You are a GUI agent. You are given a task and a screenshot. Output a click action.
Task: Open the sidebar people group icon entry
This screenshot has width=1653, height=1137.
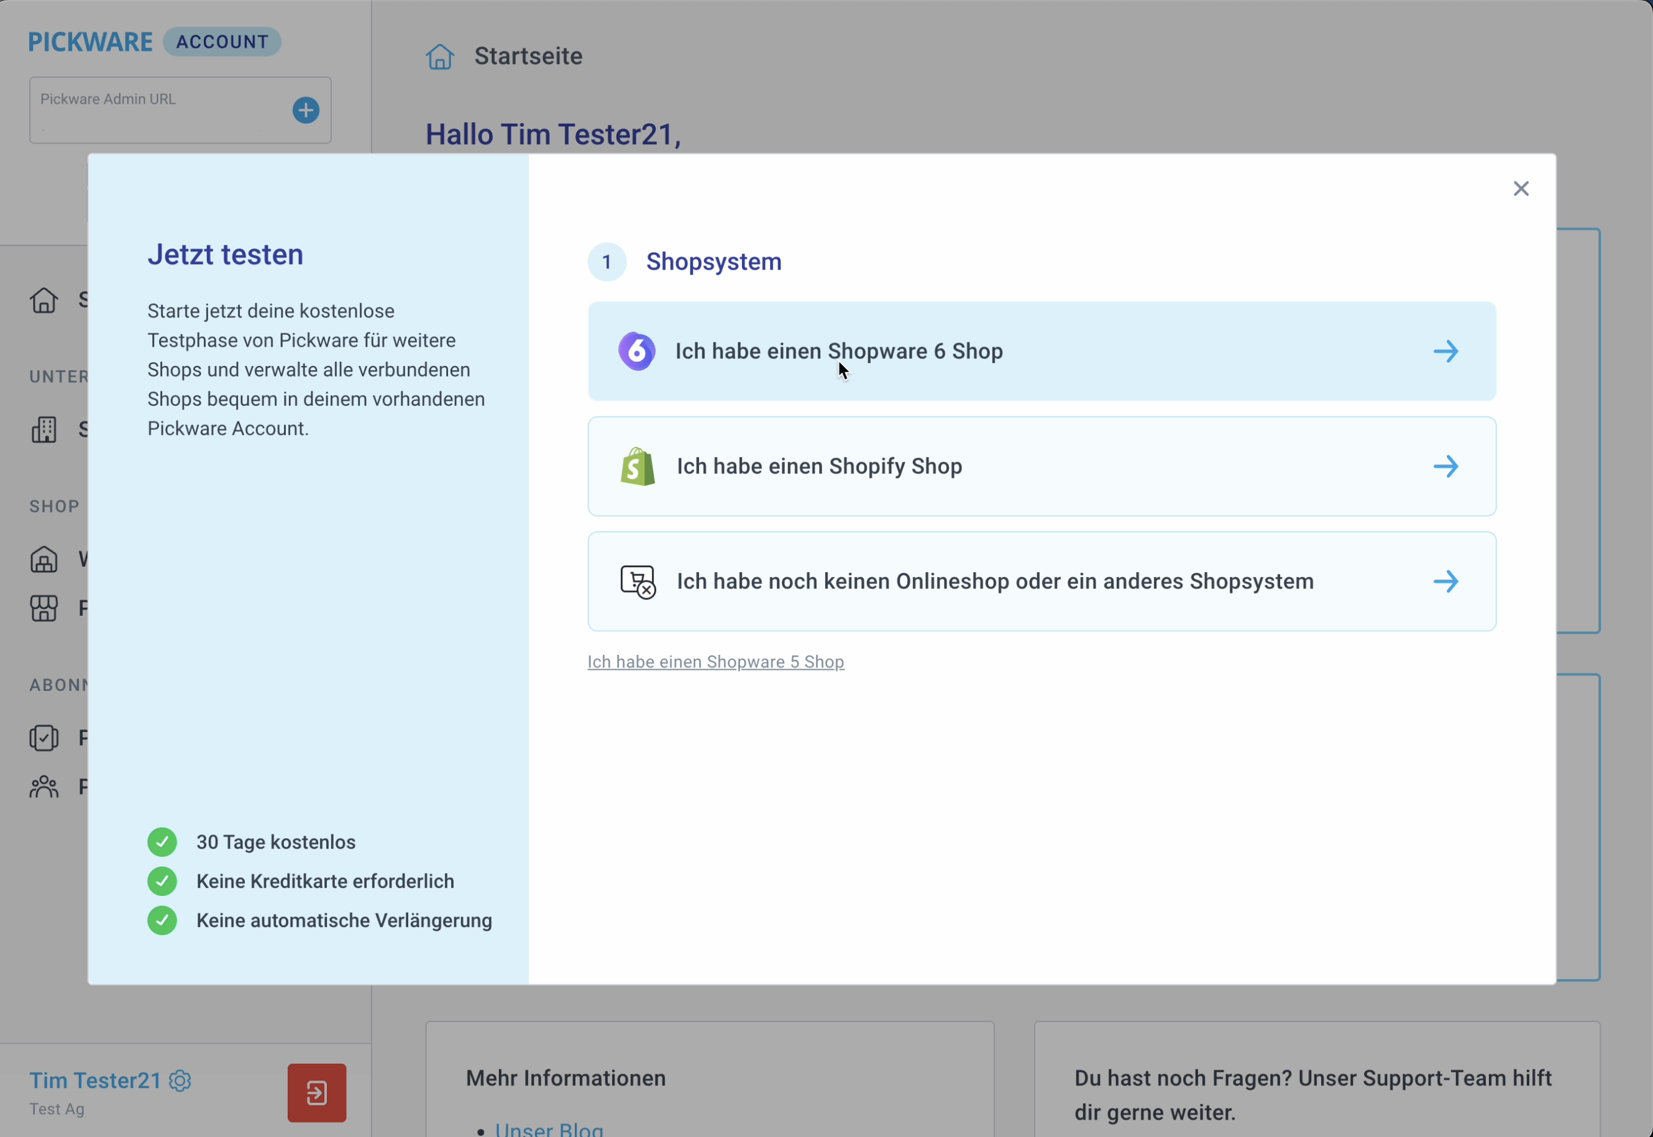point(43,787)
